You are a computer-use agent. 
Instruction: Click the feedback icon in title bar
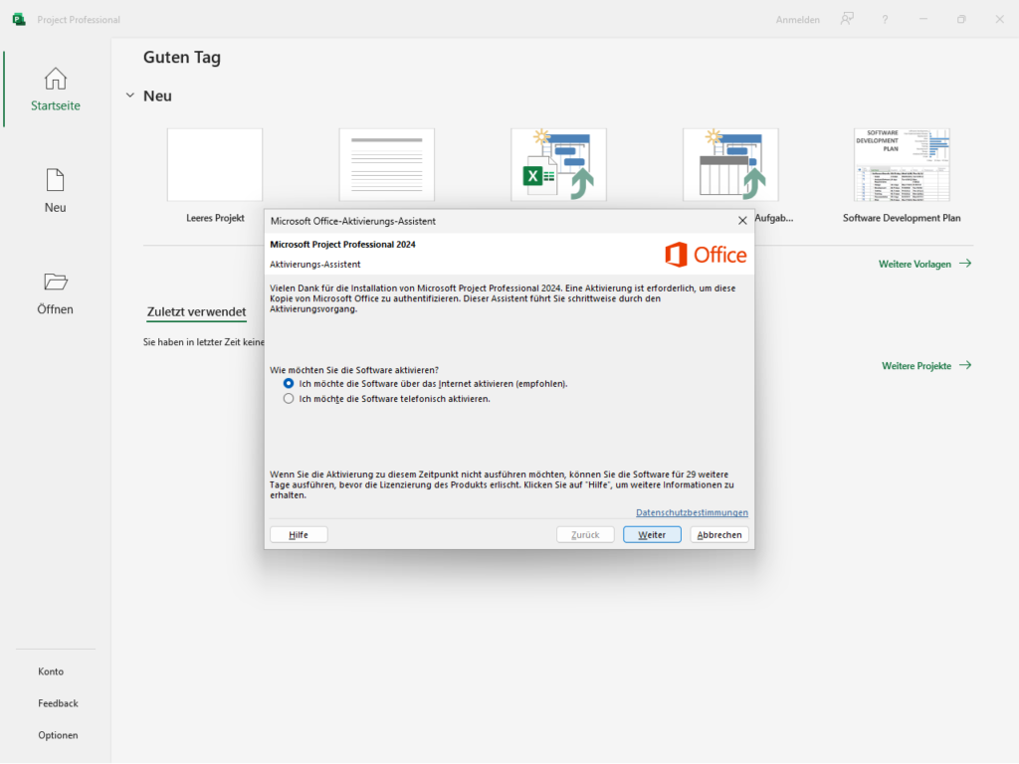coord(847,19)
